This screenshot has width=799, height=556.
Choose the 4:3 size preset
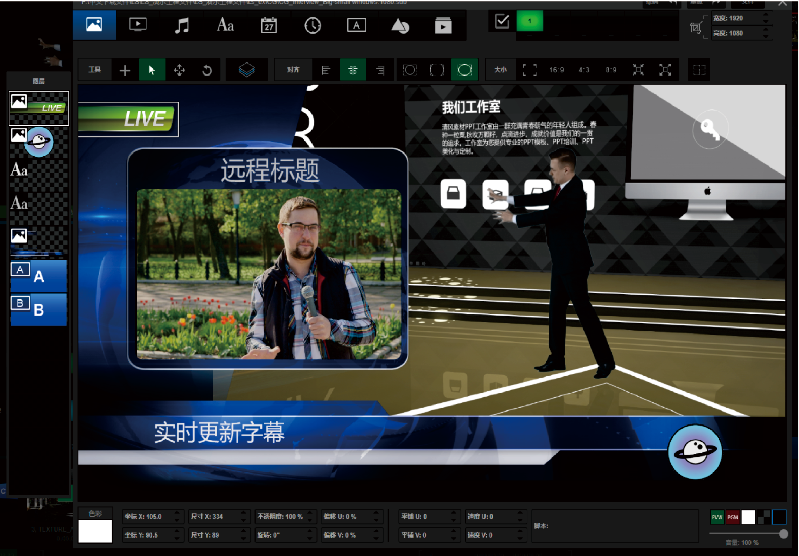coord(584,70)
